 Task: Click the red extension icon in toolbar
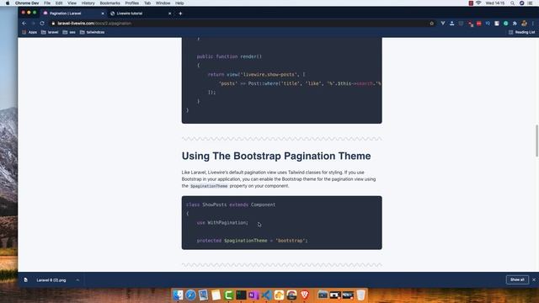point(479,24)
